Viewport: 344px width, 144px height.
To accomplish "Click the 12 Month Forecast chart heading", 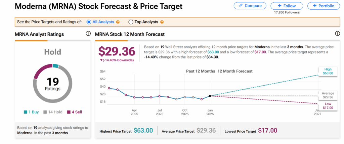I will coord(235,71).
